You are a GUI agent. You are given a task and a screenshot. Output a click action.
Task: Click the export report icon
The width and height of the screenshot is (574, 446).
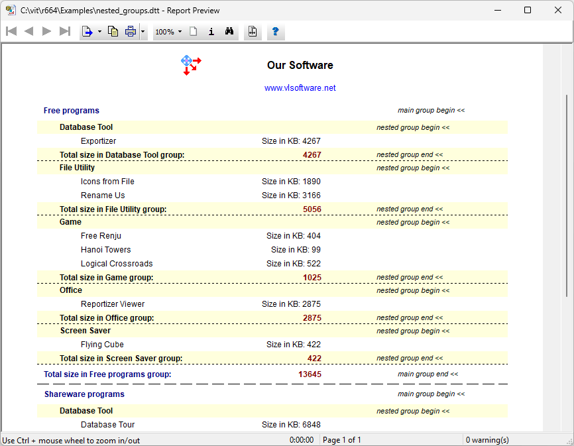pyautogui.click(x=87, y=32)
